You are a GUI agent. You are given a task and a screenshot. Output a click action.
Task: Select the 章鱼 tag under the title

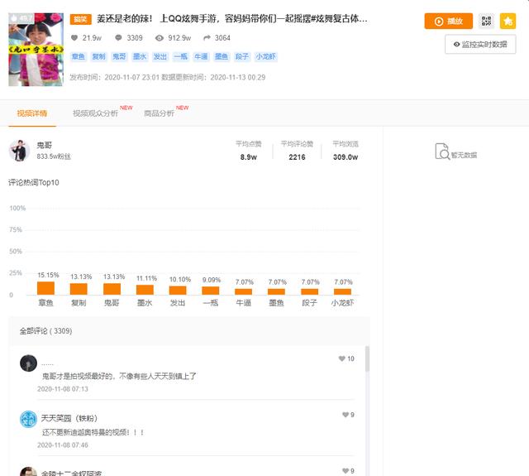[x=79, y=56]
